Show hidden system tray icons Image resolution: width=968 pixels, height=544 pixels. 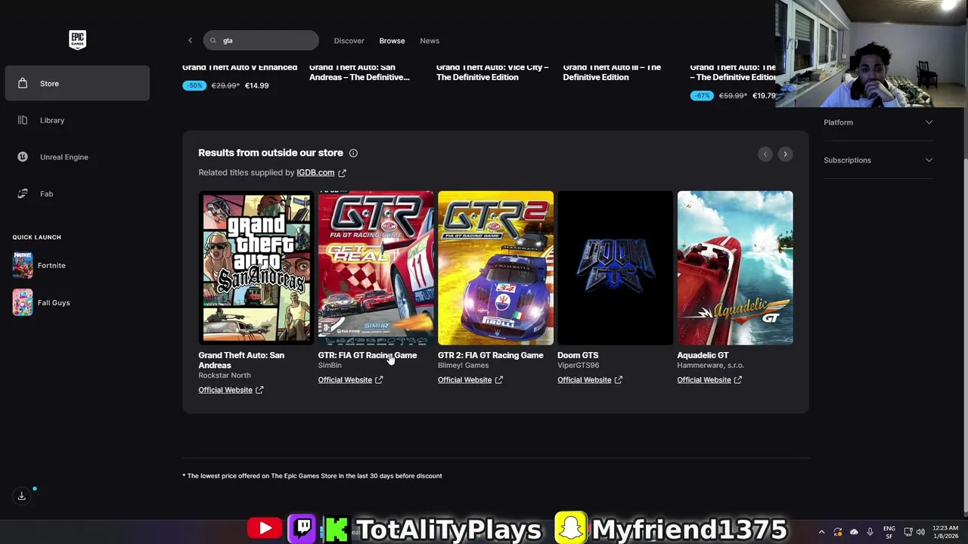click(x=821, y=532)
